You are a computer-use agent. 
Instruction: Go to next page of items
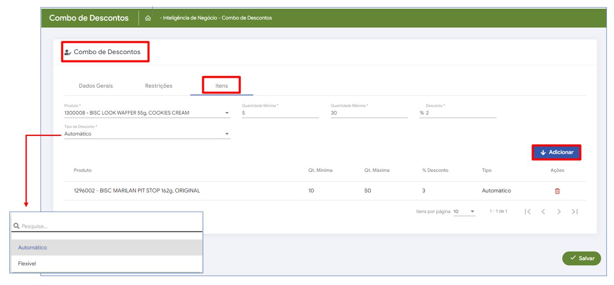tap(559, 212)
